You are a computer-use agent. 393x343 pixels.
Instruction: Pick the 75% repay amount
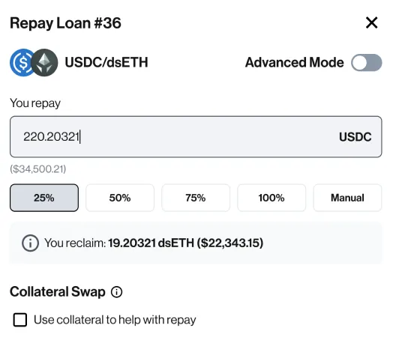click(x=196, y=198)
